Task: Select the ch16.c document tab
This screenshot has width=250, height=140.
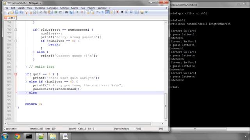Action: coord(10,18)
